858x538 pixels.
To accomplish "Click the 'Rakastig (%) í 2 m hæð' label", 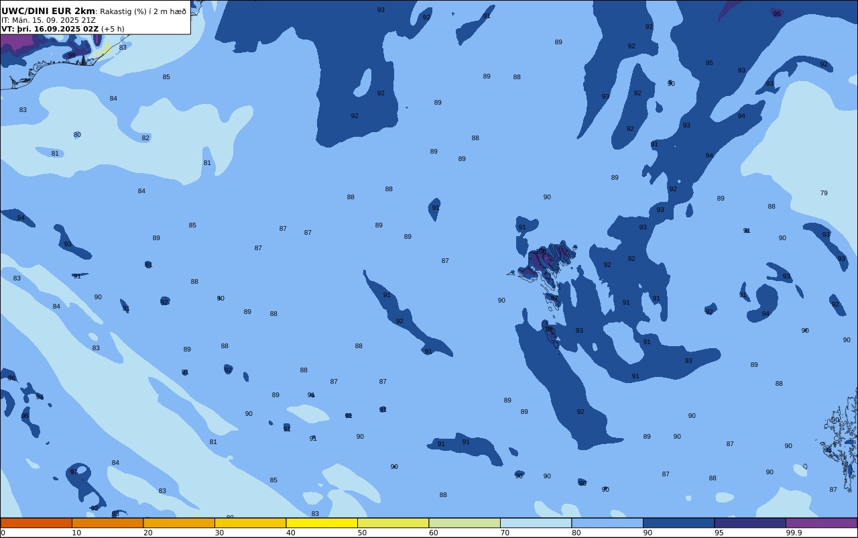I will point(143,11).
